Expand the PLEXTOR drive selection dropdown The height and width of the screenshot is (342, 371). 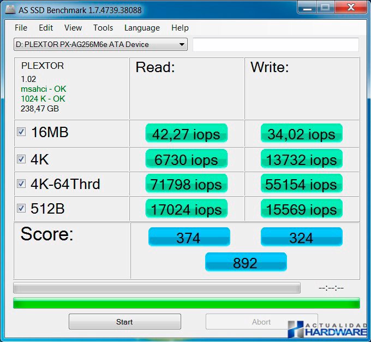click(x=182, y=44)
